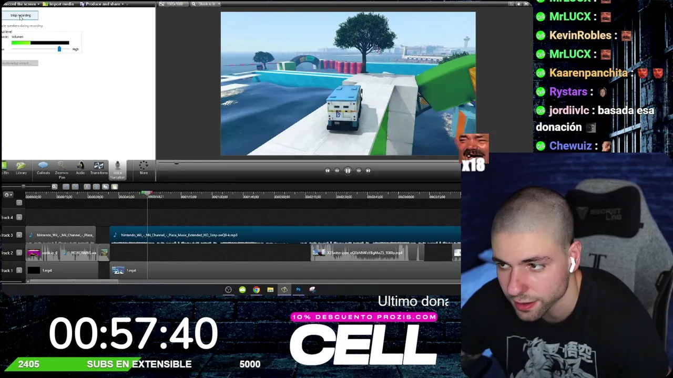Click the Paste icon in the timeline toolbar
This screenshot has width=673, height=378.
point(115,187)
